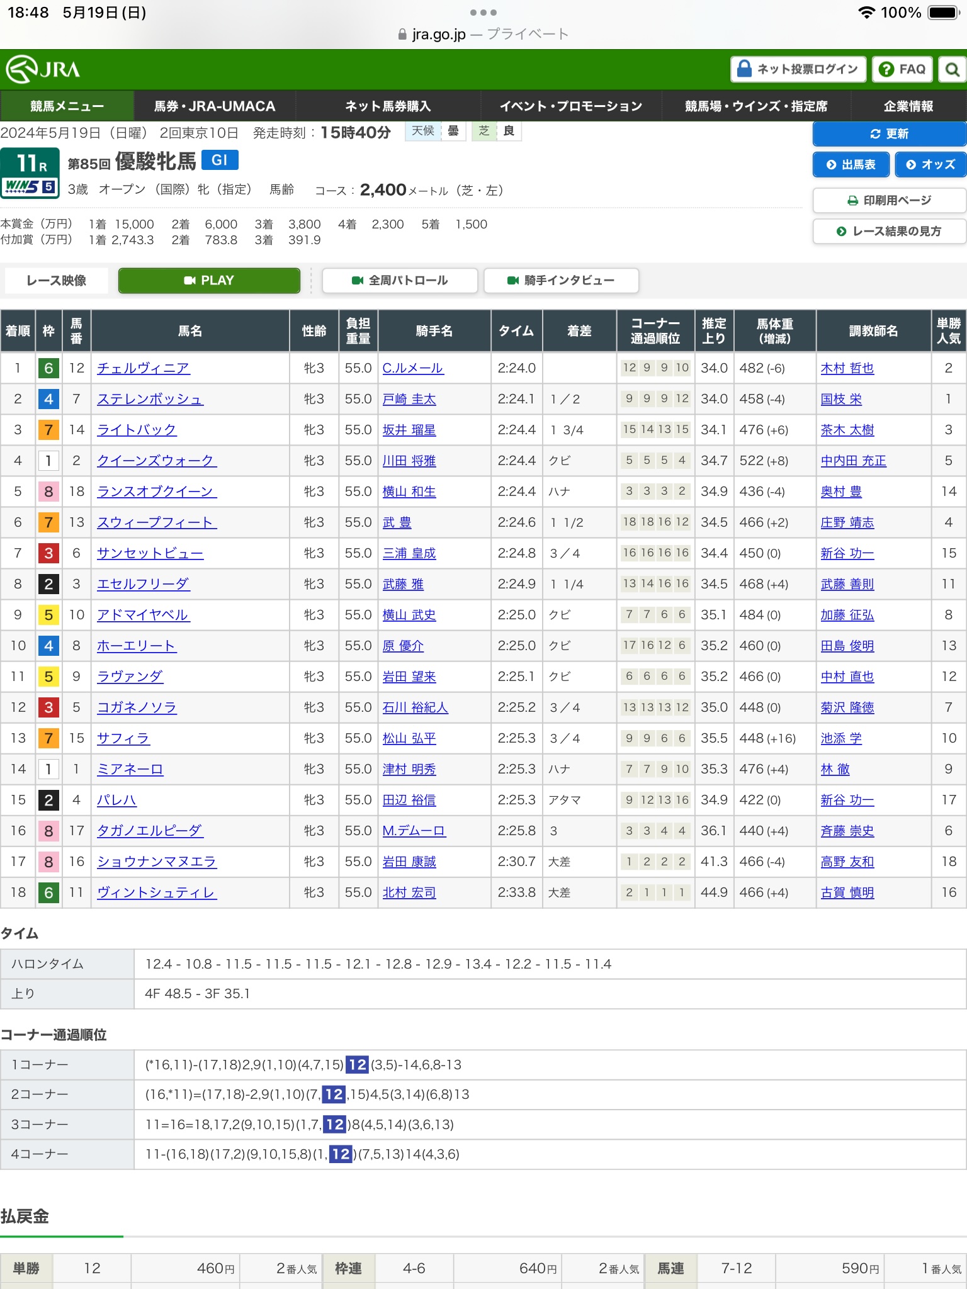Open horse サフィラ

123,738
